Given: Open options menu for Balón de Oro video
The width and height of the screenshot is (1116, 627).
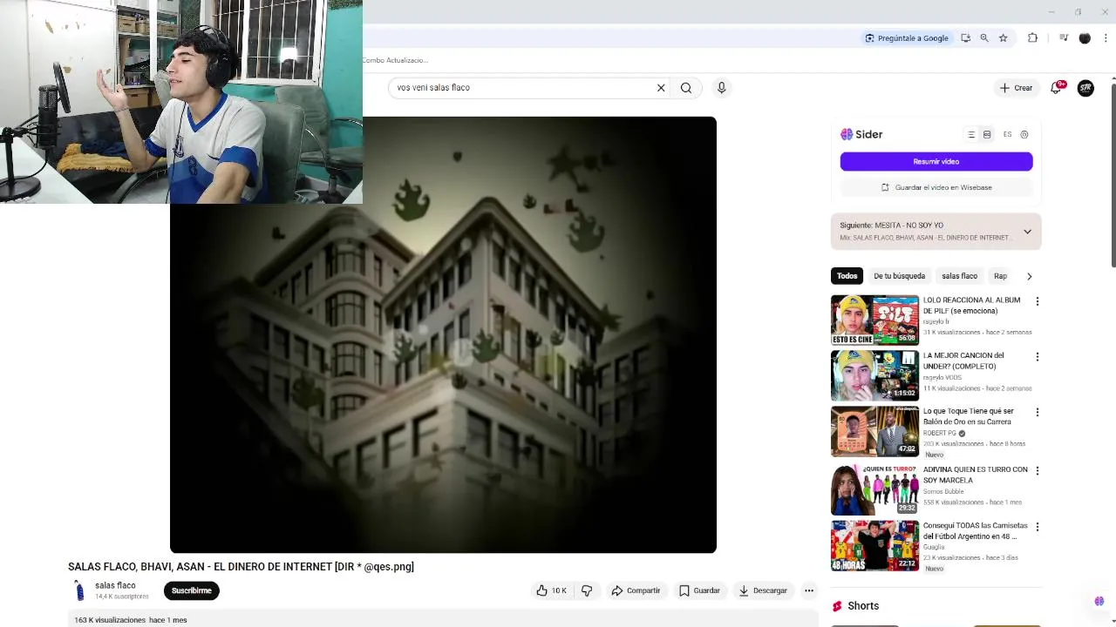Looking at the screenshot, I should tap(1037, 412).
